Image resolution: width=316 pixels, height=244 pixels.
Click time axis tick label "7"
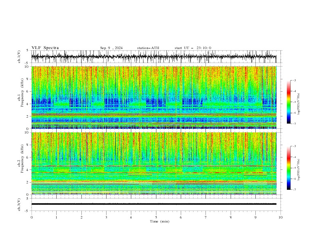tap(206, 217)
